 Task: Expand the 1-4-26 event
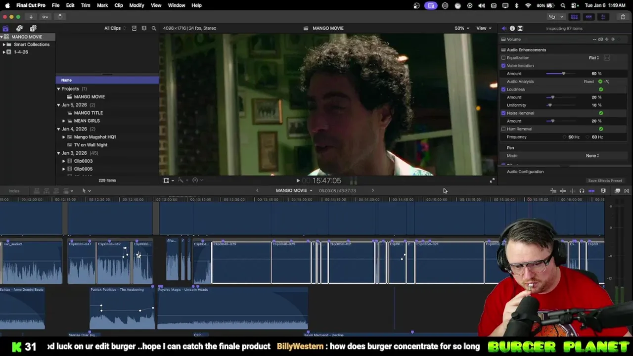coord(4,52)
